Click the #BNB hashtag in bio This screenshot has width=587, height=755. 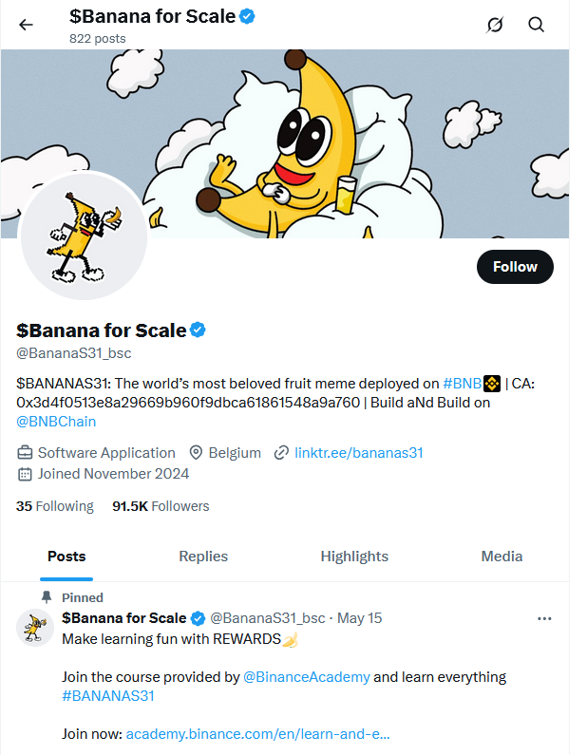464,384
